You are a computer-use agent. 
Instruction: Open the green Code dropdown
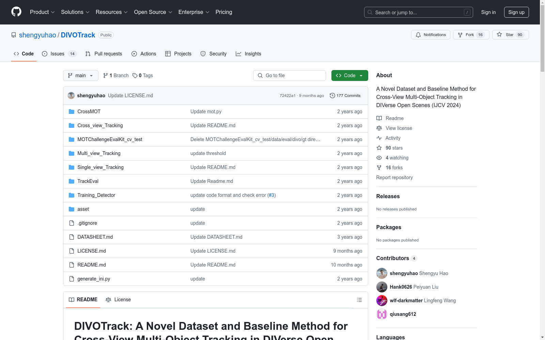[x=349, y=75]
